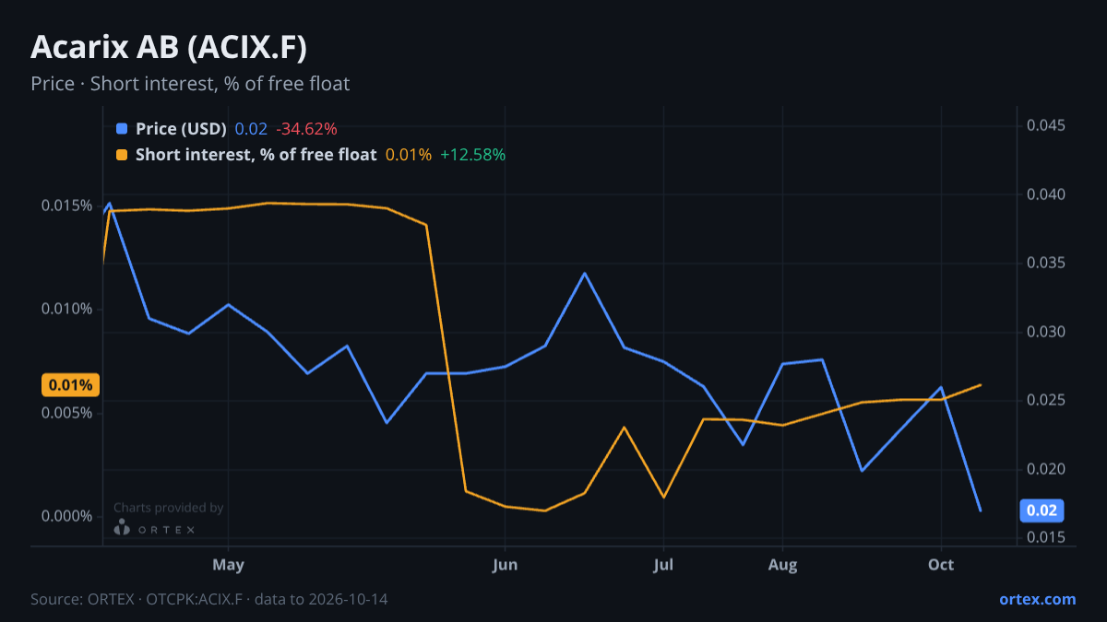This screenshot has width=1107, height=622.
Task: Click the 'Jul' x-axis label
Action: coord(662,564)
